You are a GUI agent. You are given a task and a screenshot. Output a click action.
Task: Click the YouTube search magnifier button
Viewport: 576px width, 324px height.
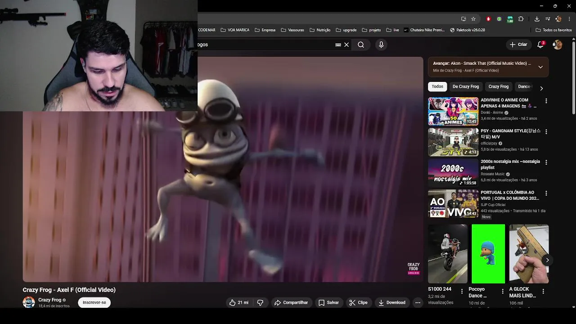pos(361,45)
